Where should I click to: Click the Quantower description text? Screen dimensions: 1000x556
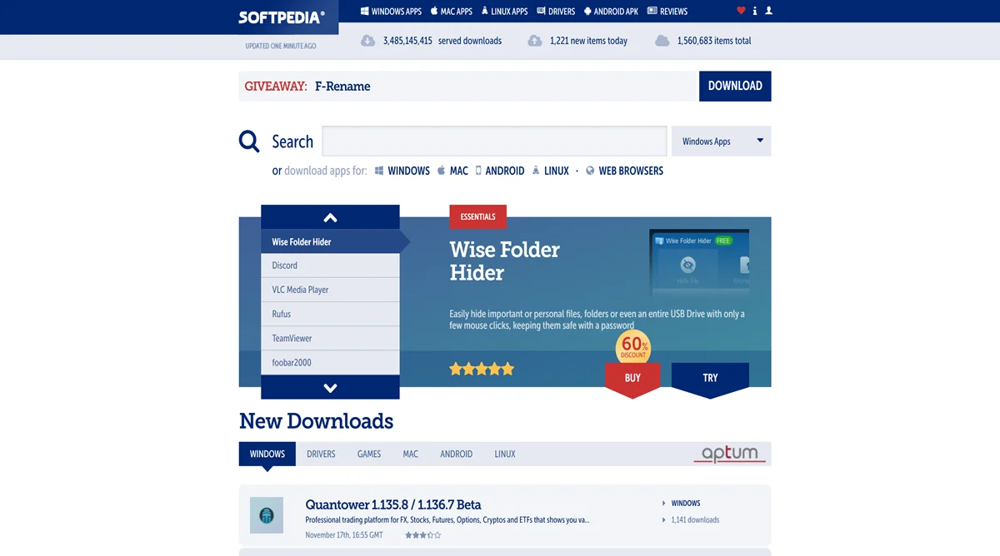(x=447, y=520)
